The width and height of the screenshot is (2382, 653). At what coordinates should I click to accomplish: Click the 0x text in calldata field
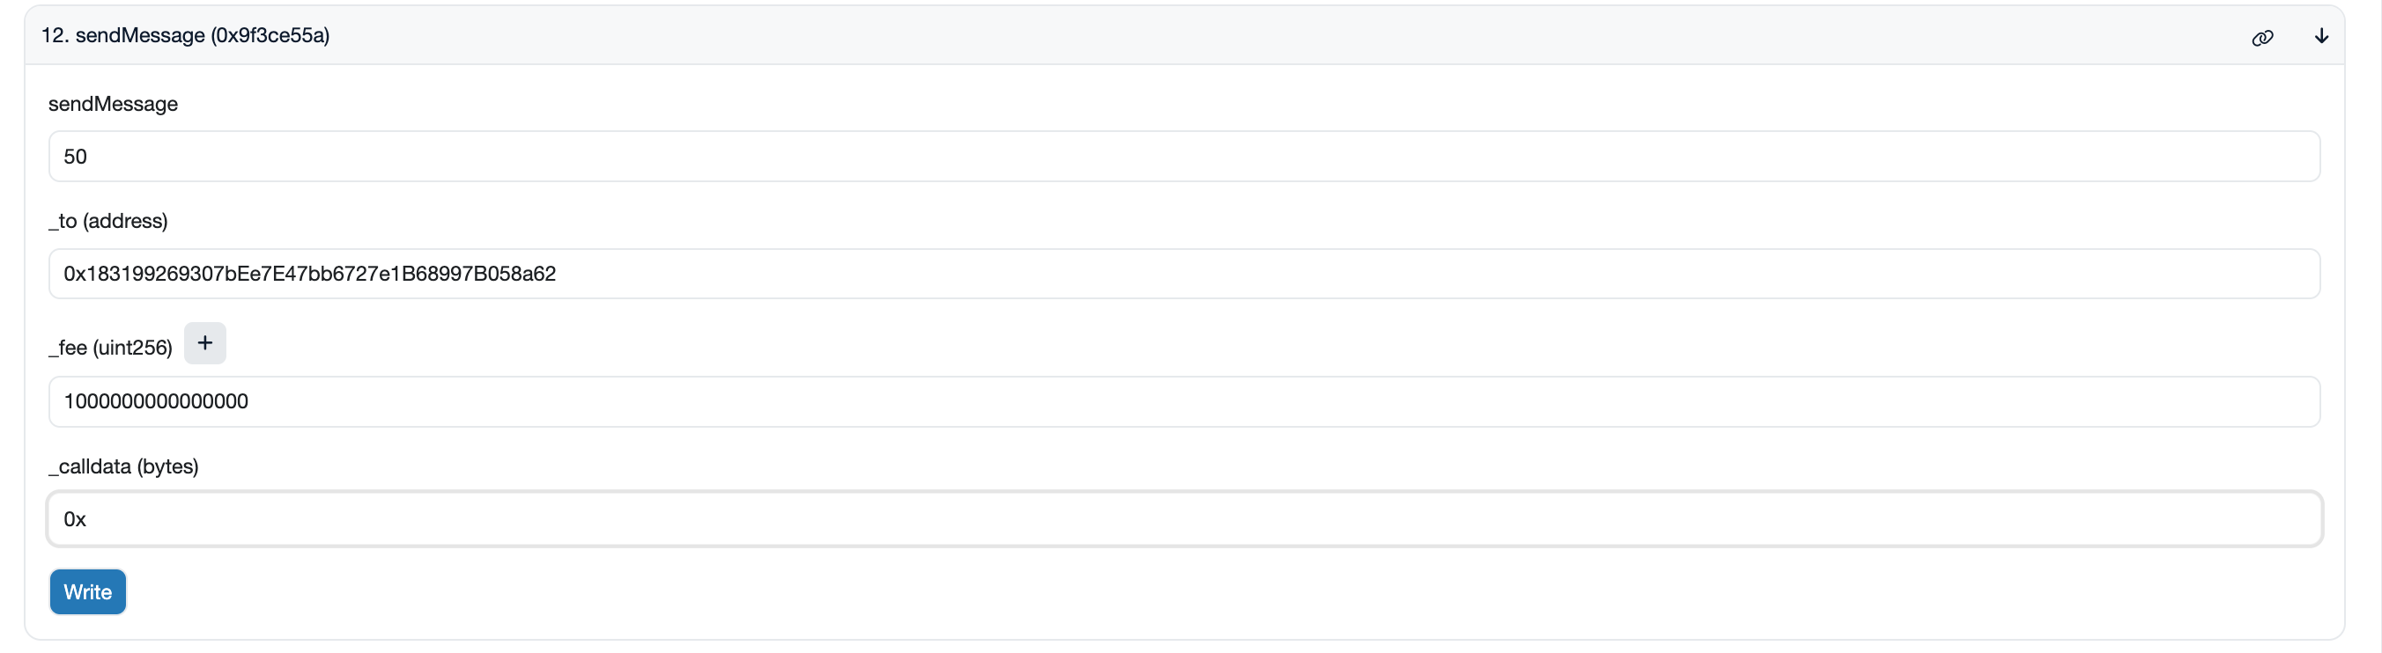[x=75, y=520]
